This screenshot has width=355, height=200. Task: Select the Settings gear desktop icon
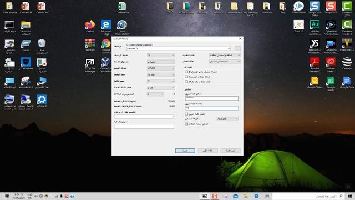click(42, 101)
